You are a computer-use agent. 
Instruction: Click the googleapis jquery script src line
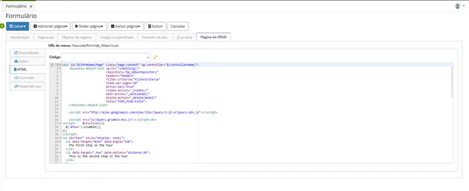[143, 112]
